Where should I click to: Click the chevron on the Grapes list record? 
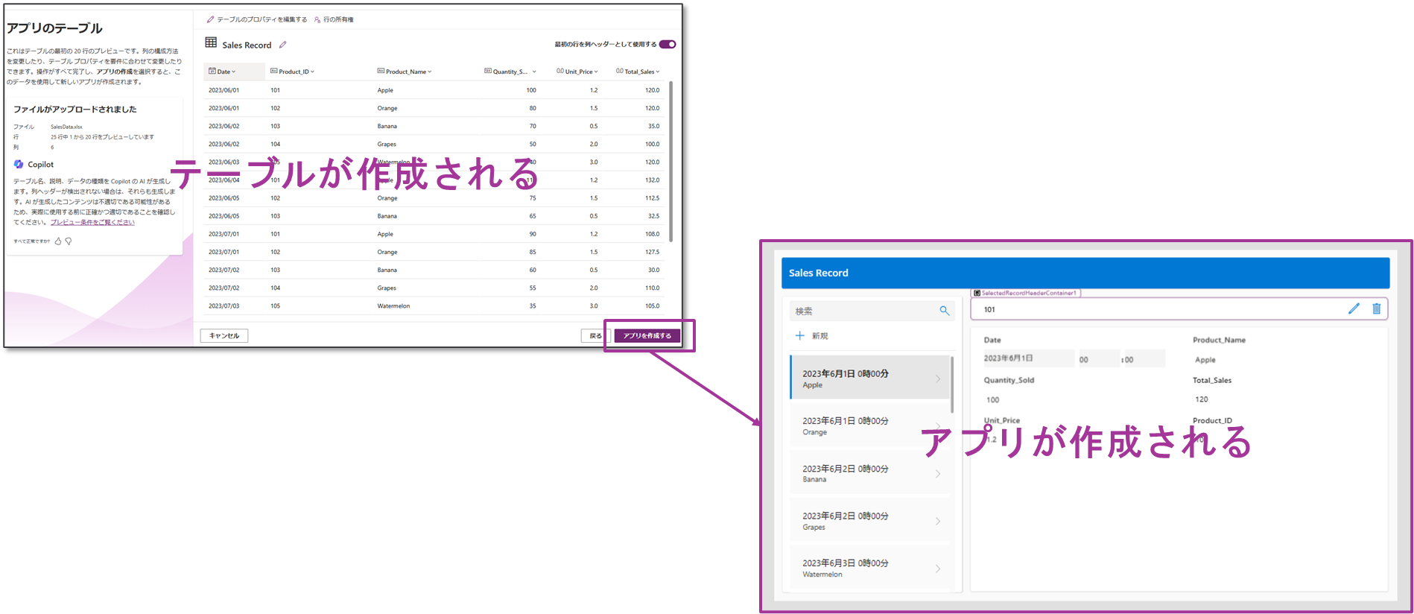pyautogui.click(x=938, y=521)
